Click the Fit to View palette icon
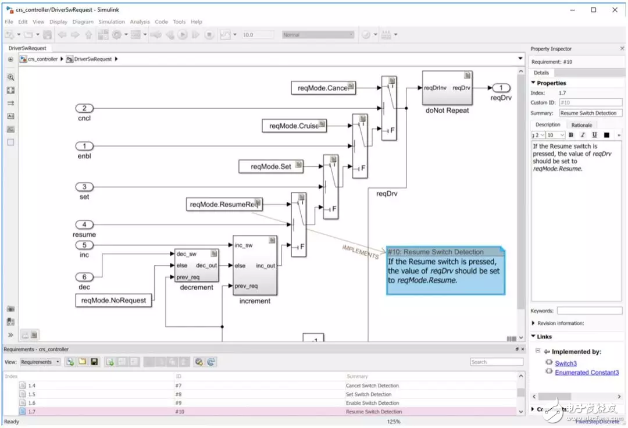 (10, 90)
